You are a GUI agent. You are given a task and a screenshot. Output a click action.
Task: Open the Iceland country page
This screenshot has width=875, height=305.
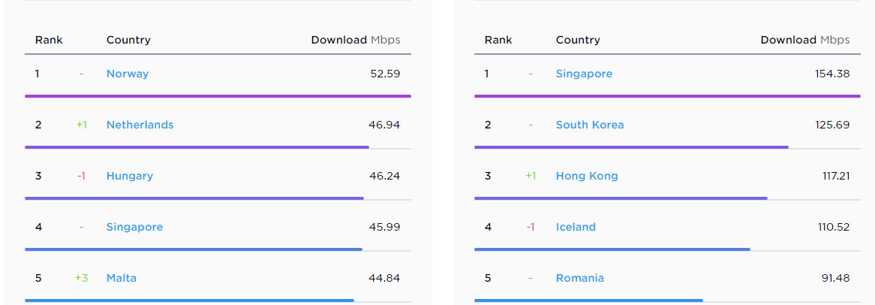(576, 227)
